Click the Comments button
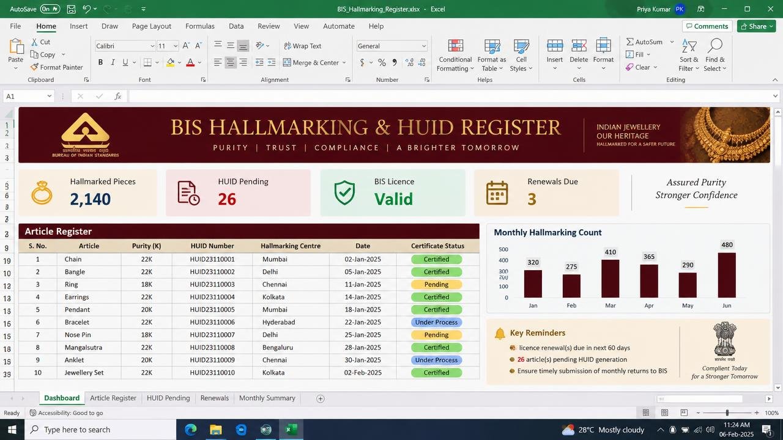The image size is (783, 440). coord(707,26)
